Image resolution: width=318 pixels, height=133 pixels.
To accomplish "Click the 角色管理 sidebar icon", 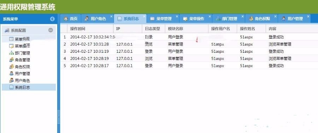I will click(11, 60).
